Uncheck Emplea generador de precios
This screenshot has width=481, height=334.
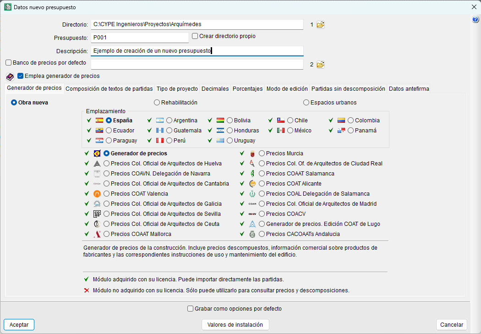(x=21, y=76)
